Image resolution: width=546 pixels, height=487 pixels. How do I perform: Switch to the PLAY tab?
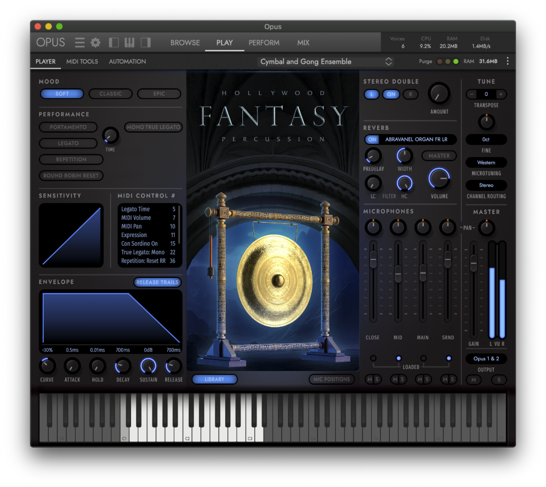coord(224,43)
